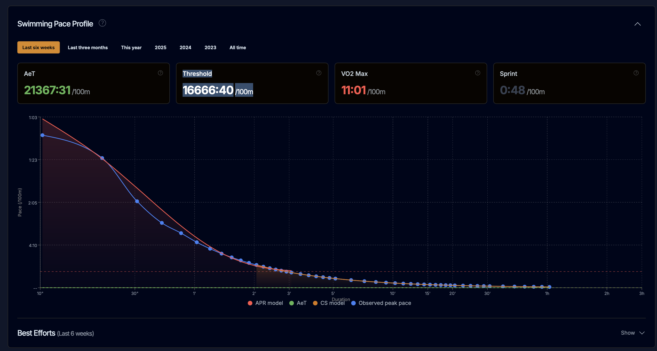Select the Last six weeks tab

pos(38,47)
